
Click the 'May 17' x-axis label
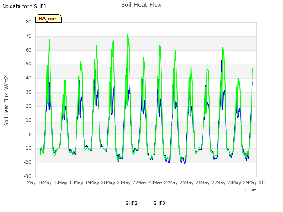51,182
